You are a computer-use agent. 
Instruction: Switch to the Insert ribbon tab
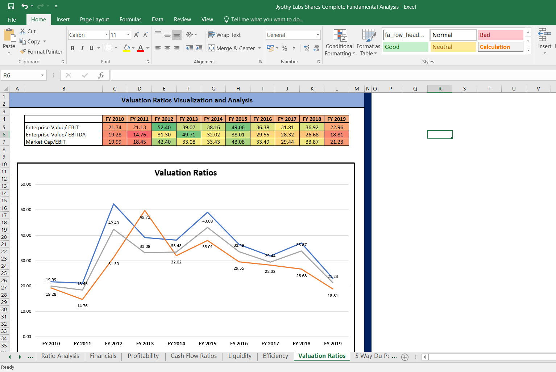pyautogui.click(x=63, y=20)
